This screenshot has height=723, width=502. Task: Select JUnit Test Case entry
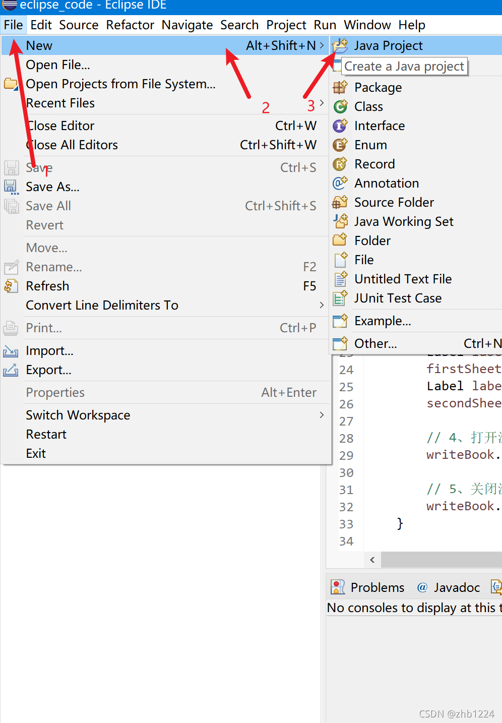pos(416,298)
